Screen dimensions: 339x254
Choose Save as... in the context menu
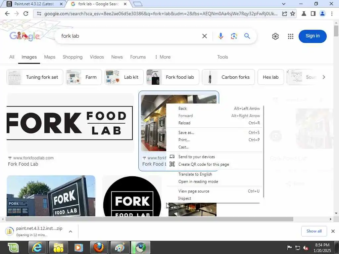click(x=215, y=133)
